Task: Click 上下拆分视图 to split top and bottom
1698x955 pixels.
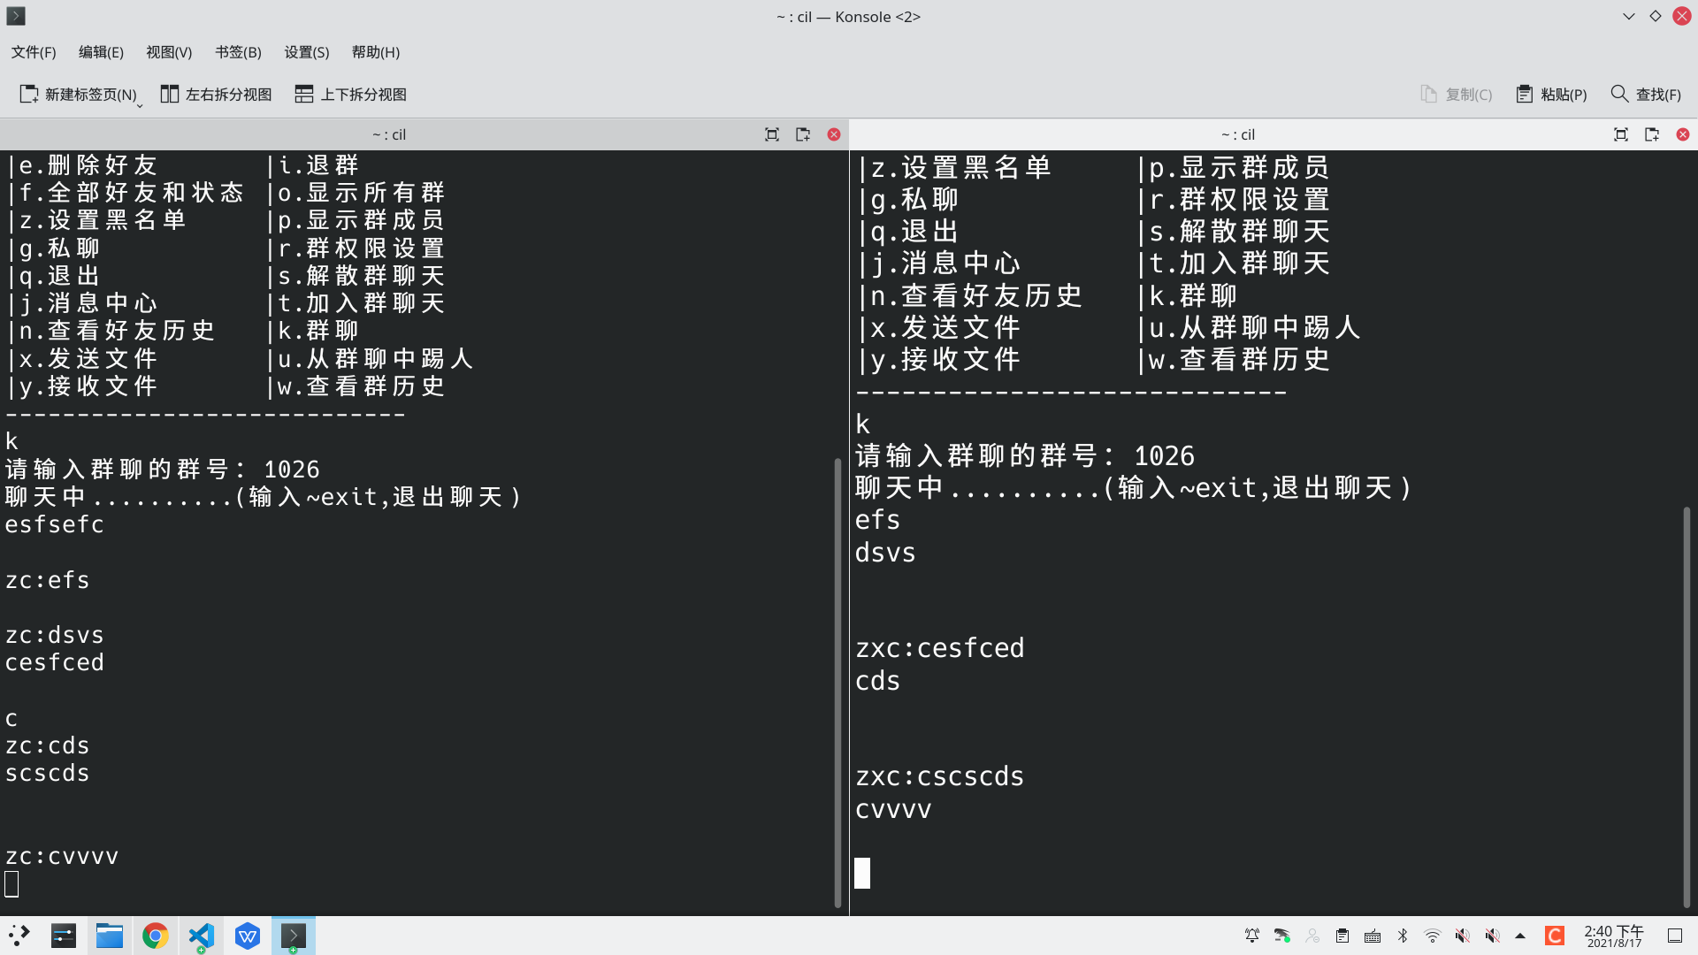Action: (350, 94)
